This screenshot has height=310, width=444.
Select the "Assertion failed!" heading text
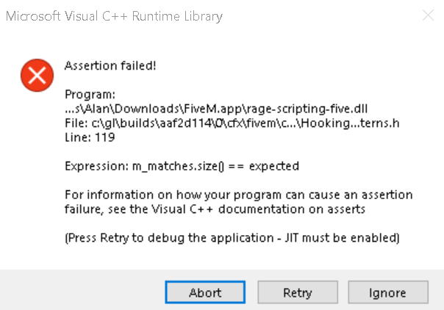coord(110,66)
